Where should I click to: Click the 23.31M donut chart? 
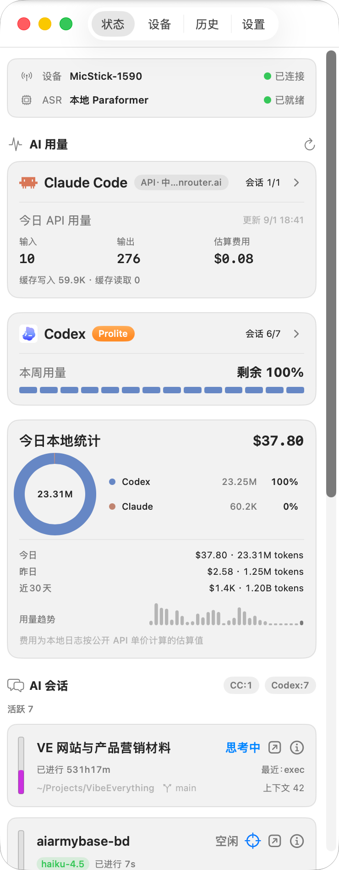55,494
